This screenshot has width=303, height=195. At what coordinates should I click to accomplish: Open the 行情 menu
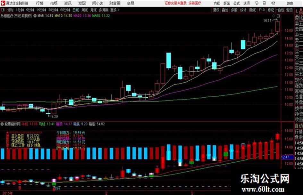click(x=40, y=3)
